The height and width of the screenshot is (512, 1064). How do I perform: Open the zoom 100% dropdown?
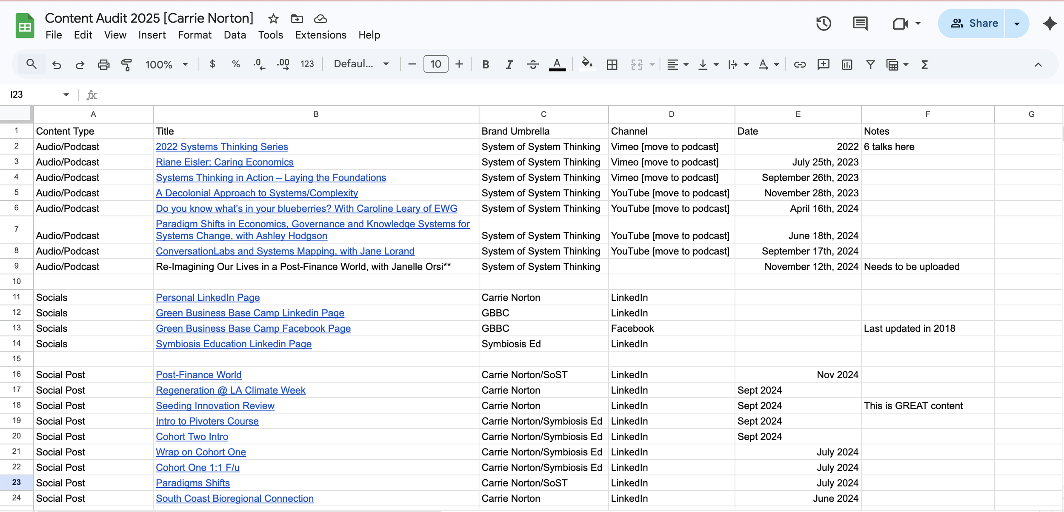click(166, 65)
